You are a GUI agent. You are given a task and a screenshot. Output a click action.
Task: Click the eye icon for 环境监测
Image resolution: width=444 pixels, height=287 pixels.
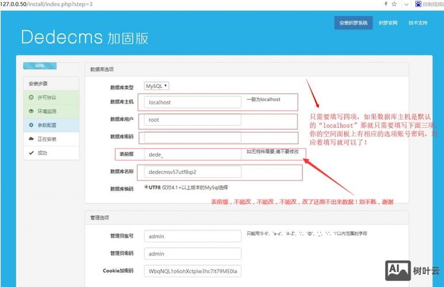pyautogui.click(x=31, y=111)
